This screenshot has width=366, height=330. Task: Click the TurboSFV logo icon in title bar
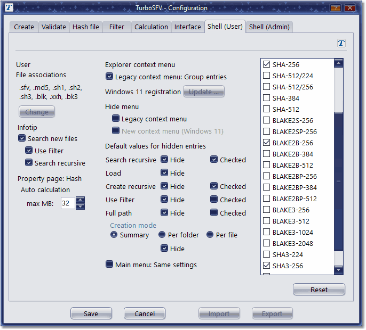click(x=9, y=7)
